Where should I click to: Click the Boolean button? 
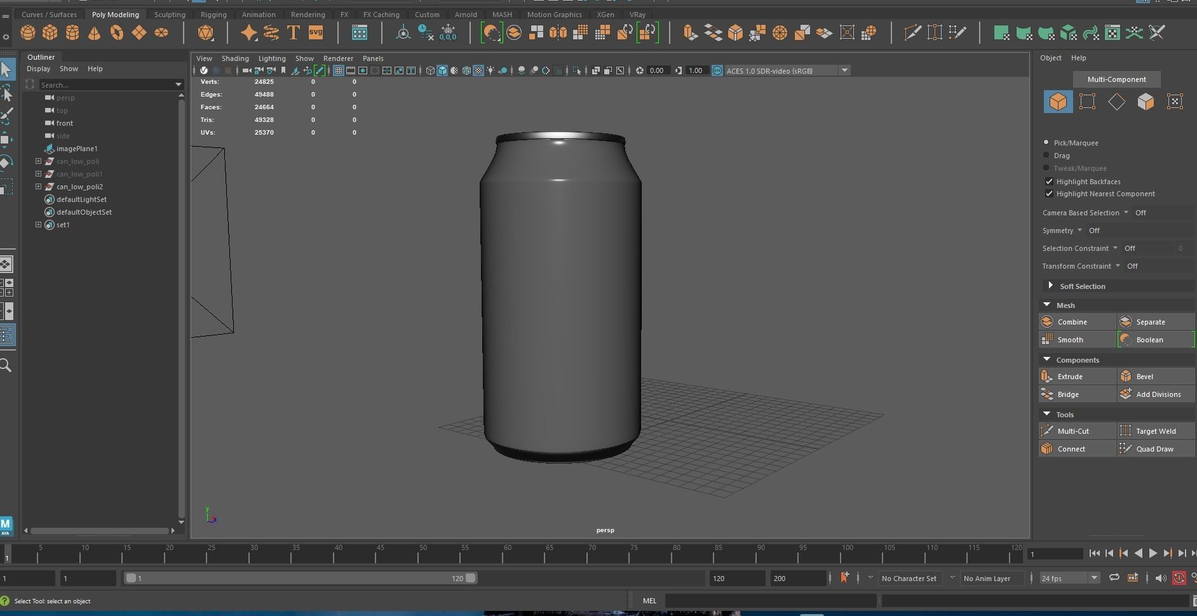point(1156,340)
